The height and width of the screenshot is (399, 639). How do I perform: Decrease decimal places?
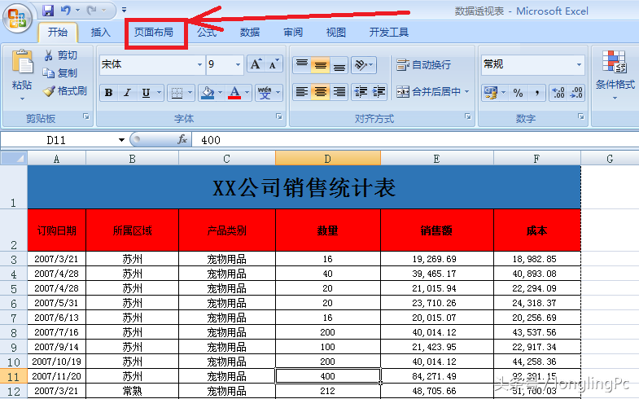point(576,93)
